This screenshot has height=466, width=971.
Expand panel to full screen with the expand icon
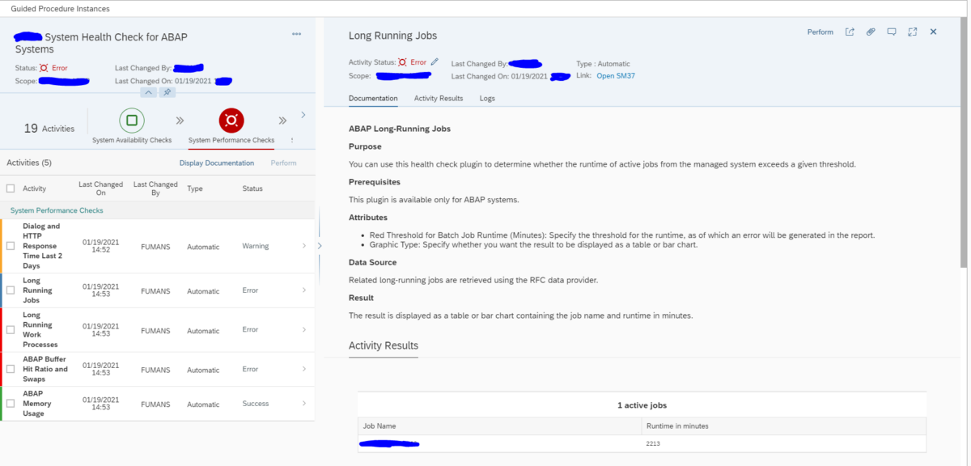click(x=912, y=32)
